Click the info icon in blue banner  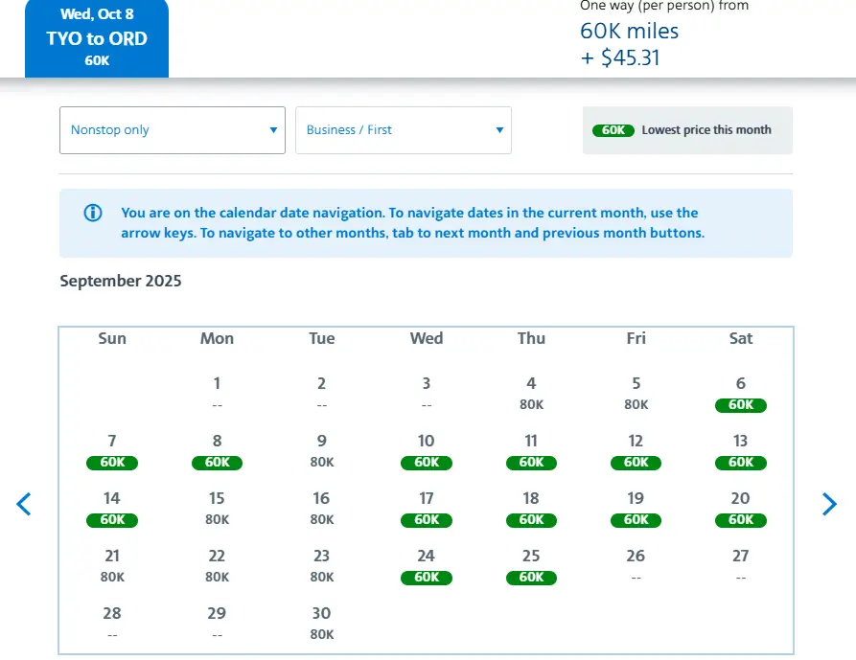click(93, 214)
